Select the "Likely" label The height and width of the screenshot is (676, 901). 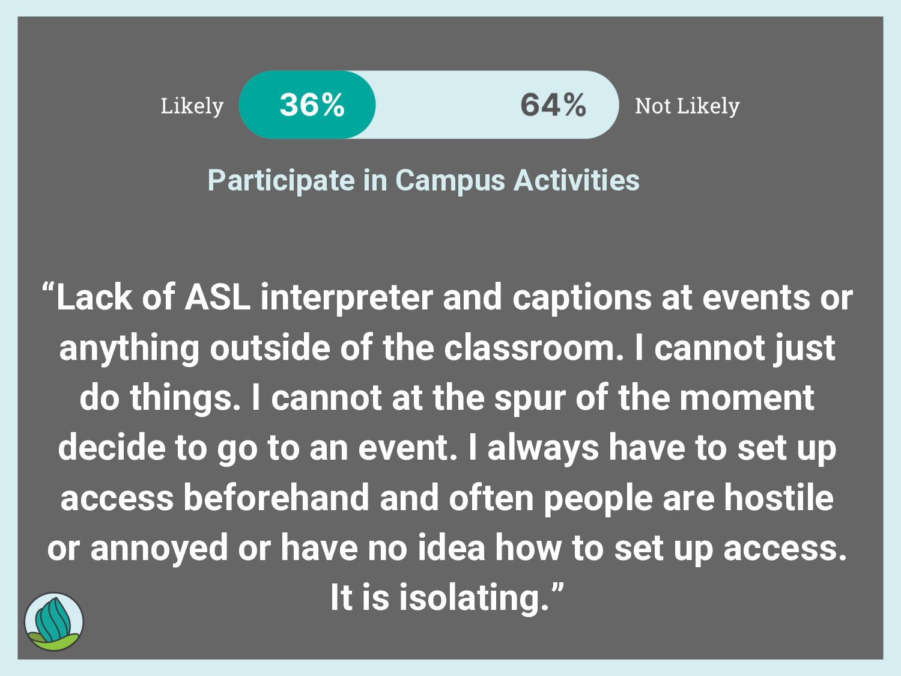[x=192, y=106]
